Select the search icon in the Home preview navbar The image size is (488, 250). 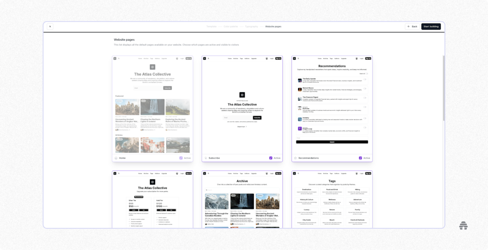click(x=119, y=58)
